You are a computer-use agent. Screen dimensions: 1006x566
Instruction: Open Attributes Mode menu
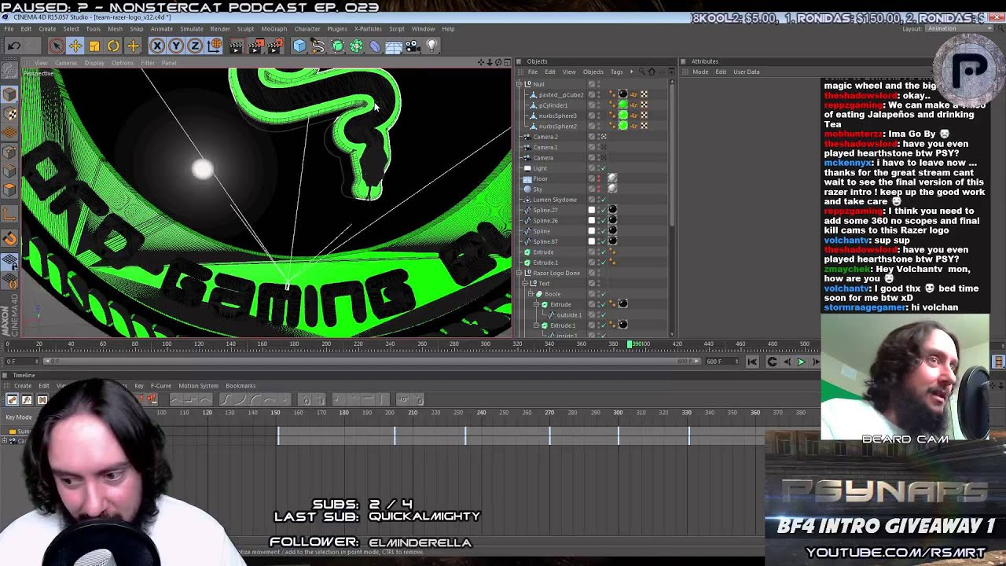tap(700, 72)
